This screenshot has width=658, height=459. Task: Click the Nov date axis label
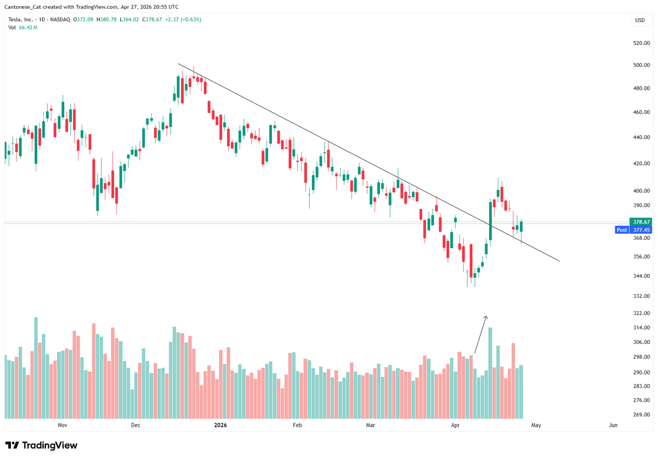pos(62,426)
